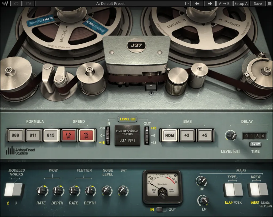Click the Save button
The height and width of the screenshot is (217, 273).
pyautogui.click(x=258, y=3)
